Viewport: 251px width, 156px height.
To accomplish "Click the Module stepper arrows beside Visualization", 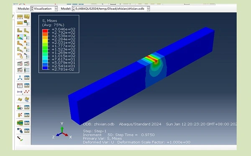I will click(x=32, y=9).
